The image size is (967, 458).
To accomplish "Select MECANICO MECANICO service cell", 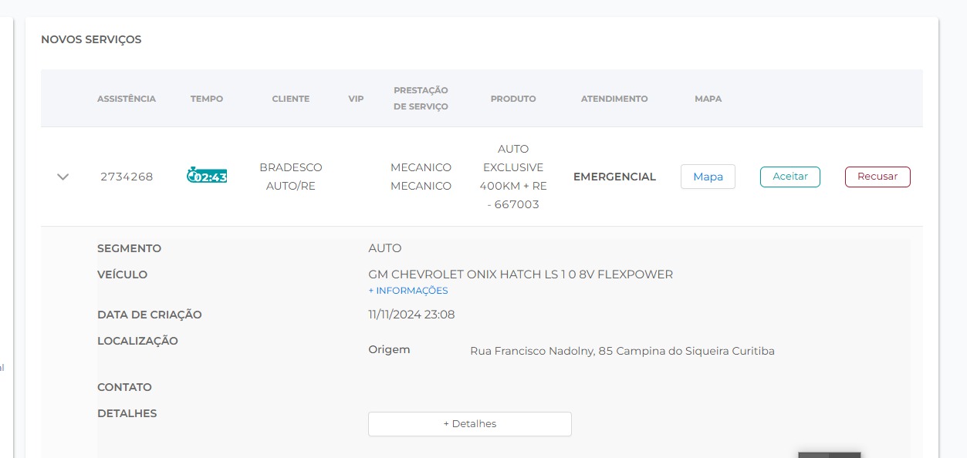I will (x=421, y=177).
